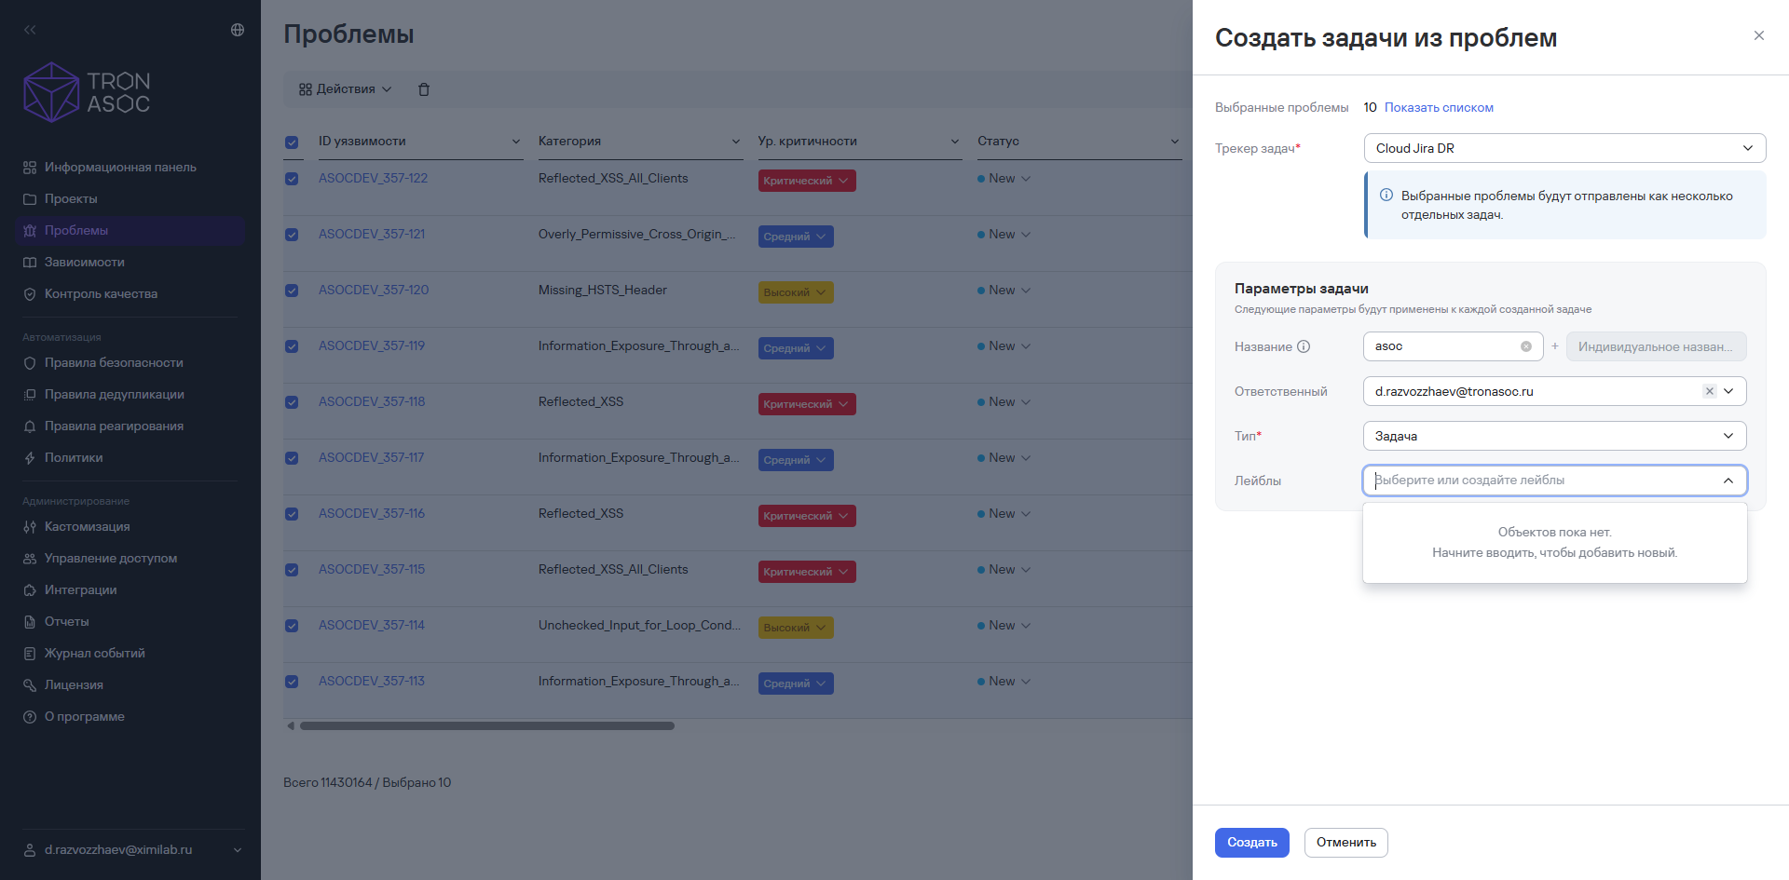The image size is (1789, 880).
Task: Open Ур. критичности column filter chevron
Action: click(x=955, y=142)
